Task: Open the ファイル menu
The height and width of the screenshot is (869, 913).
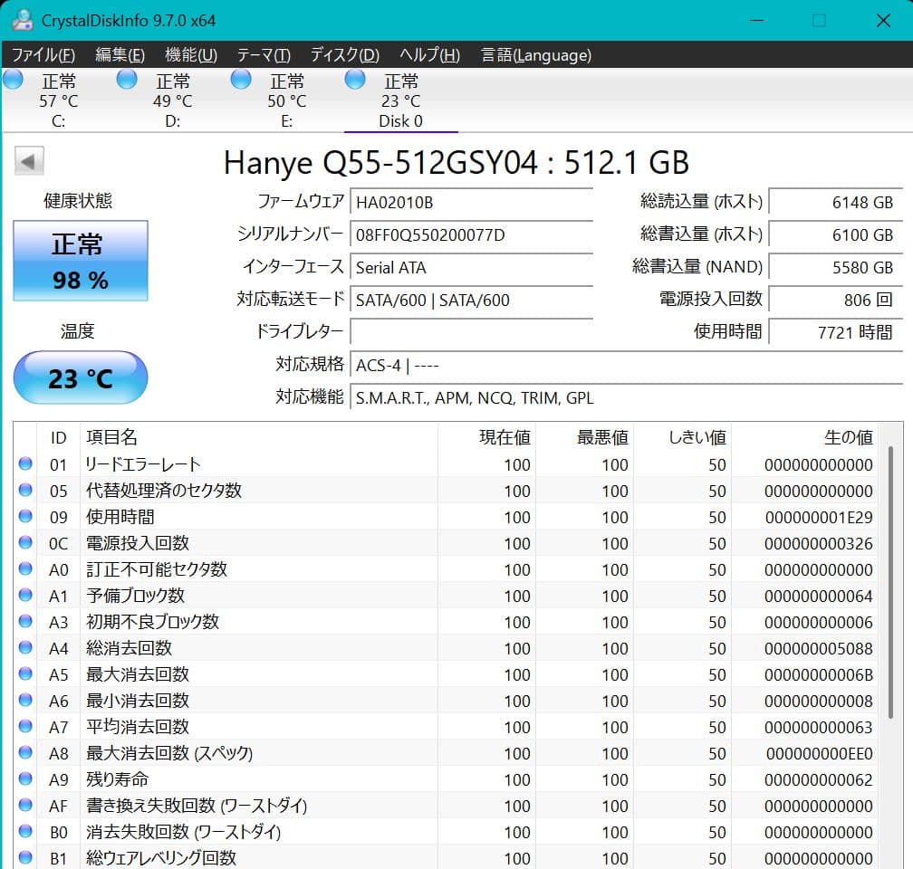Action: (38, 54)
